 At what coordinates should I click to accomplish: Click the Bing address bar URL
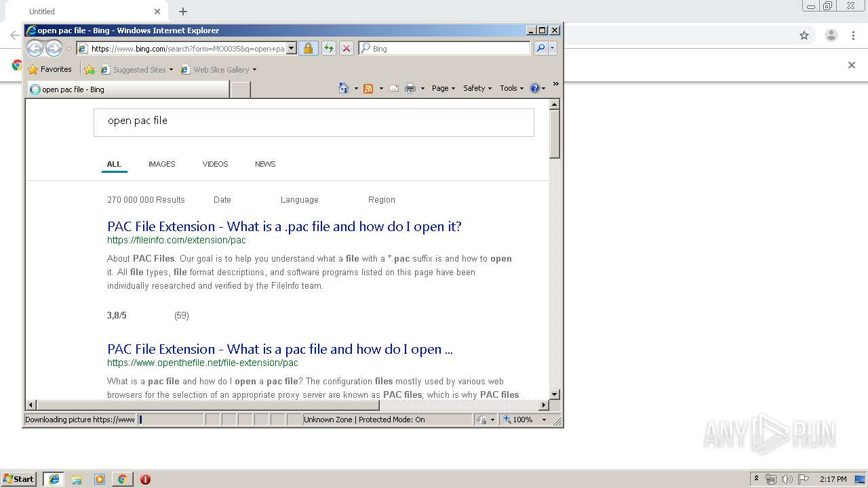point(187,49)
